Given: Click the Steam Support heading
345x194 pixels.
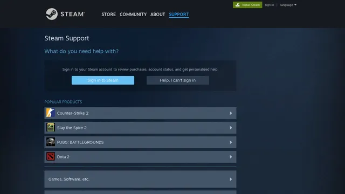Looking at the screenshot, I should coord(67,38).
